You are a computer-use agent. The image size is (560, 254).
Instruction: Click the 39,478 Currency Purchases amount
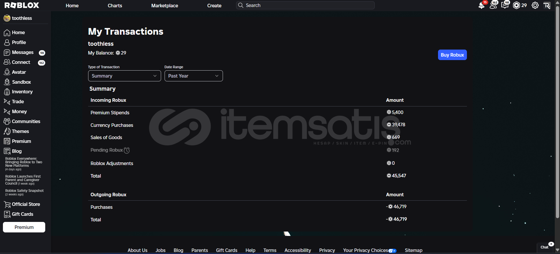click(396, 125)
